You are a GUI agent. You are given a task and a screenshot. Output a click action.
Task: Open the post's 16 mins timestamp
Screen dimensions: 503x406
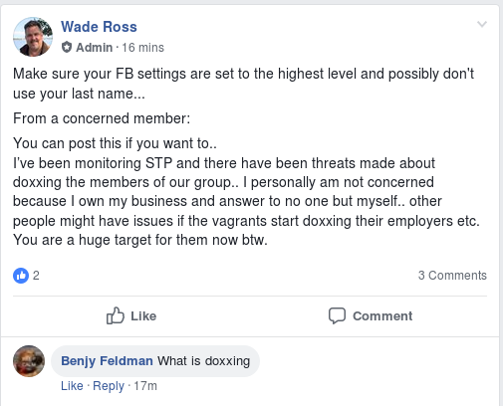point(142,48)
